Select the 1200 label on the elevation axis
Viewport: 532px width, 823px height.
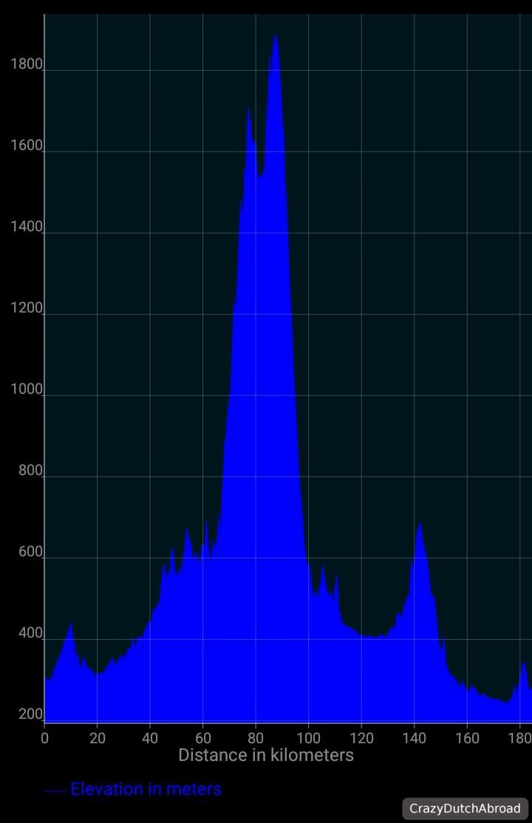click(27, 307)
